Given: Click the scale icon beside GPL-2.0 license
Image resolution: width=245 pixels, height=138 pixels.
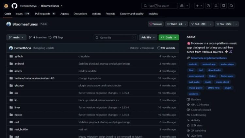Looking at the screenshot, I should click(x=188, y=105).
